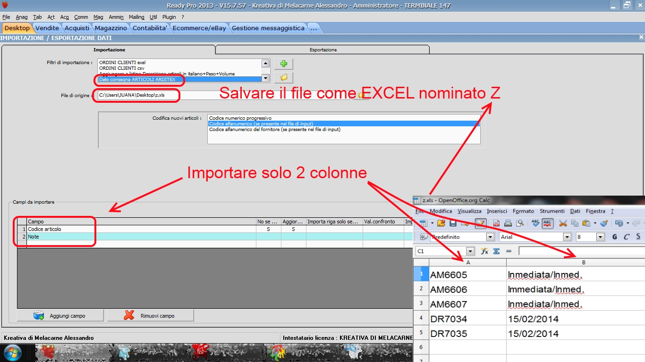
Task: Open Mag menu in Ready Pro
Action: coord(98,17)
